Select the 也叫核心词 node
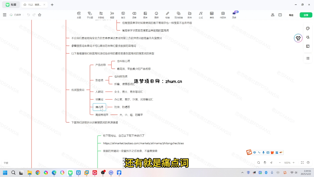The height and width of the screenshot is (177, 314). 123,61
